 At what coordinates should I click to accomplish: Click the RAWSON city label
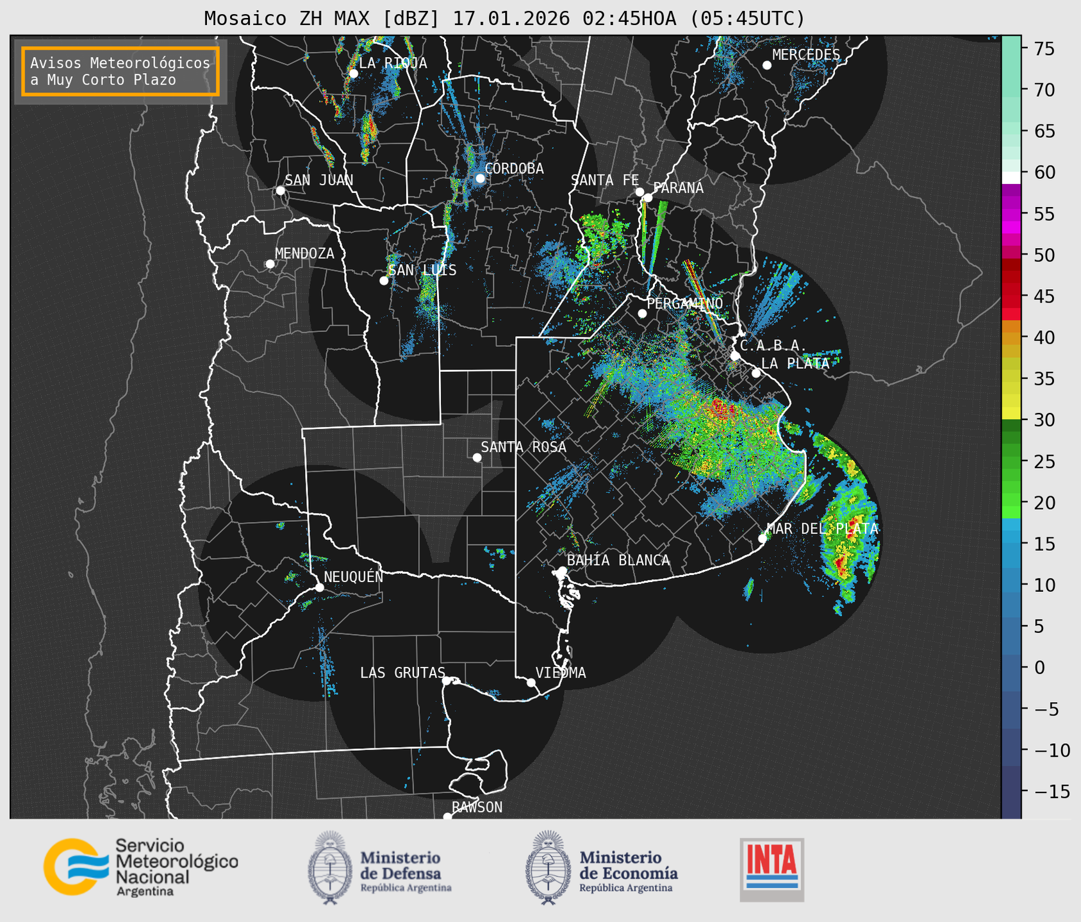click(x=477, y=807)
